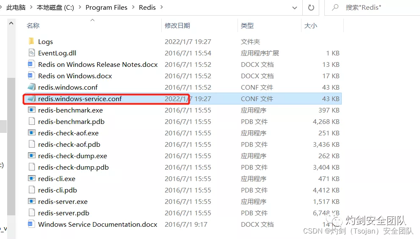This screenshot has width=420, height=239.
Task: Click the redis-check-aof.pdb file icon
Action: (32, 144)
